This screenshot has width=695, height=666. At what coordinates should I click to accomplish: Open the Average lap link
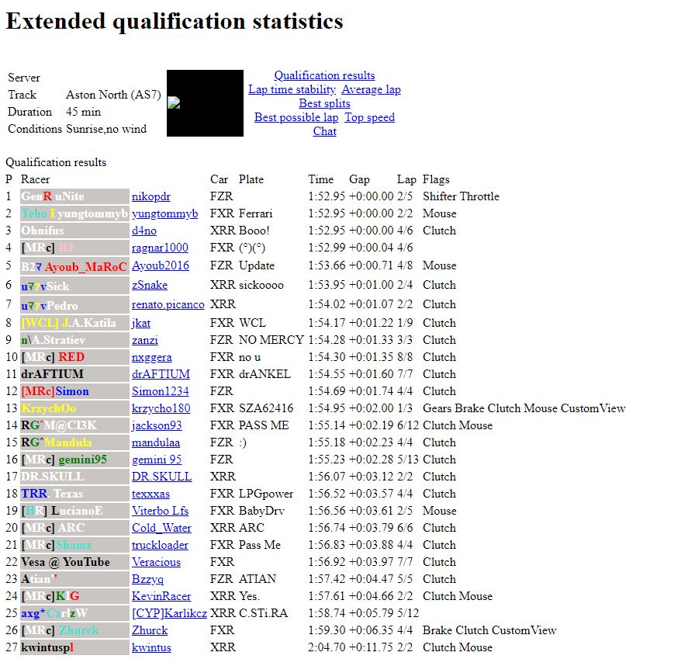pos(371,89)
